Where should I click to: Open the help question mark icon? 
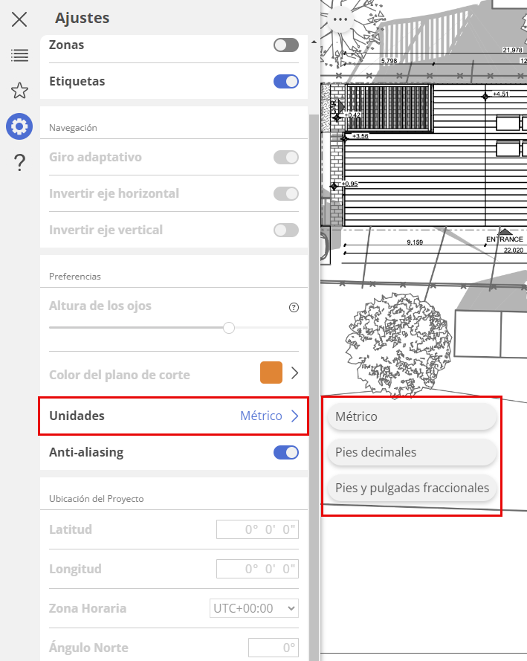[x=19, y=162]
